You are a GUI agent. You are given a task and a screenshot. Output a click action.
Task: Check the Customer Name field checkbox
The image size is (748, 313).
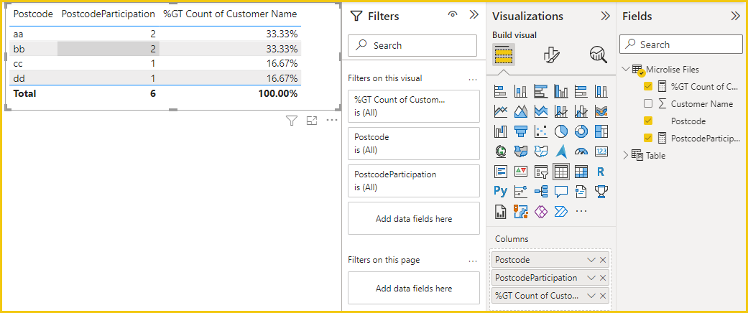pos(648,104)
